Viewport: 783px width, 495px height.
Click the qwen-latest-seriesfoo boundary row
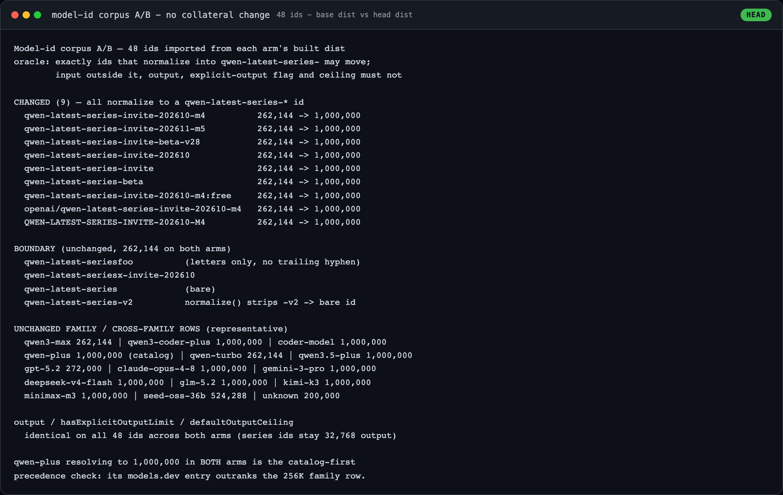[x=192, y=262]
